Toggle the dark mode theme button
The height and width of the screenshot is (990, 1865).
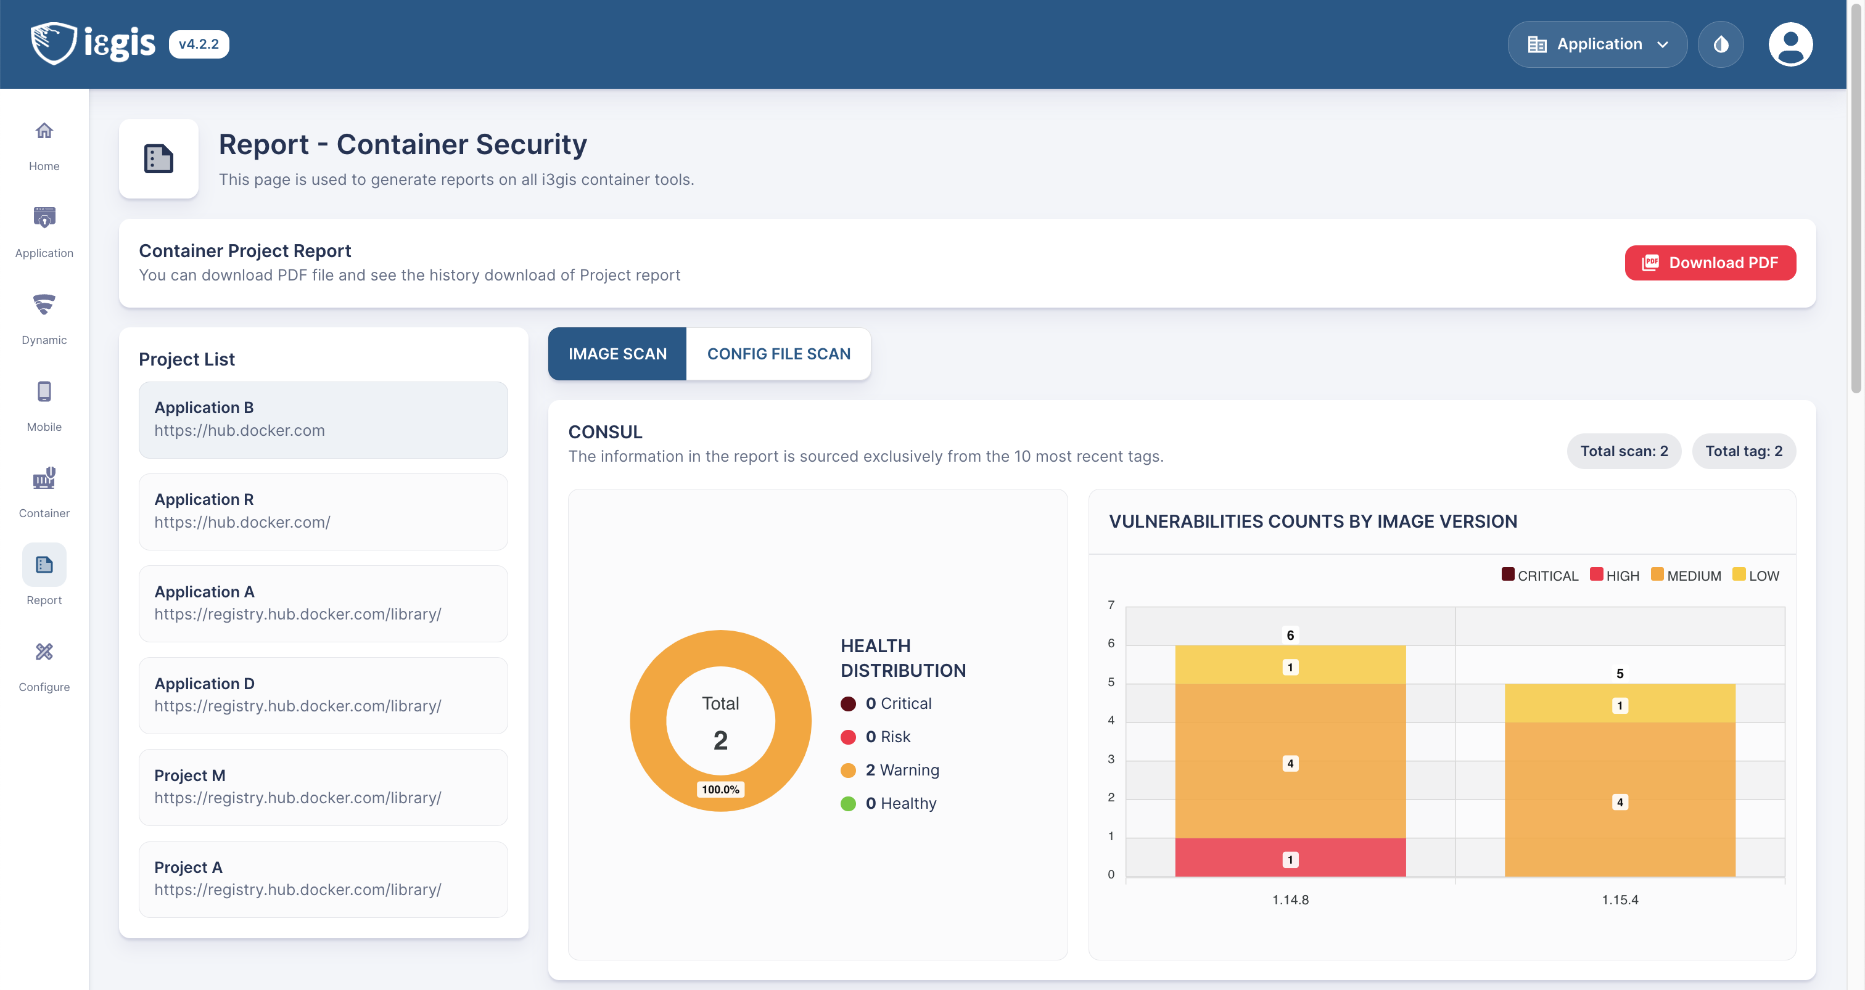point(1720,44)
